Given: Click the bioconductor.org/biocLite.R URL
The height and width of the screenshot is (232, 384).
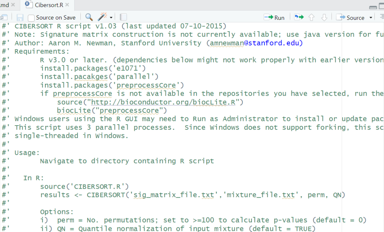Looking at the screenshot, I should click(x=167, y=102).
